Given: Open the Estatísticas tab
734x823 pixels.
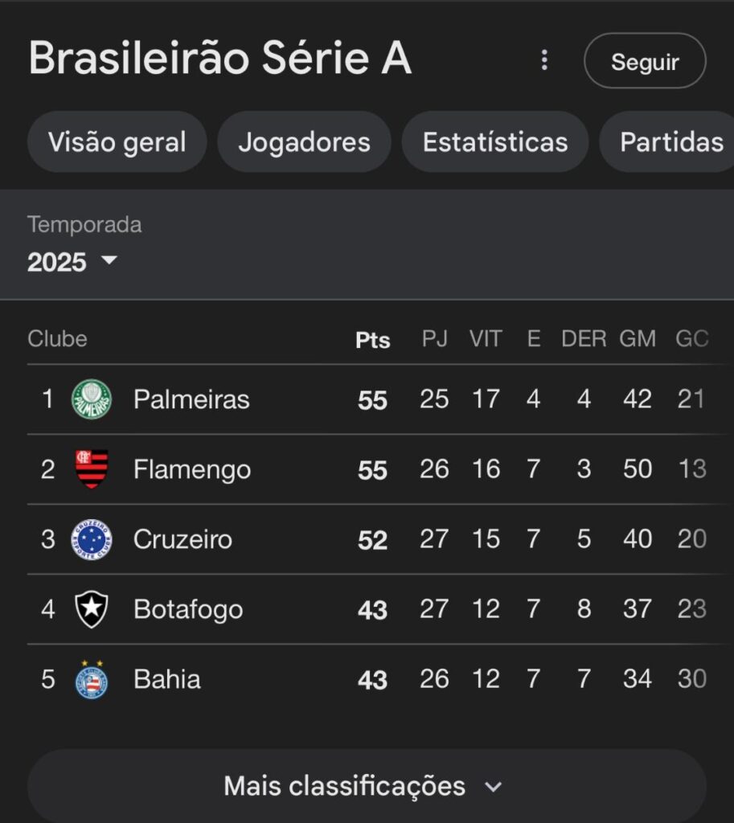Looking at the screenshot, I should click(494, 142).
